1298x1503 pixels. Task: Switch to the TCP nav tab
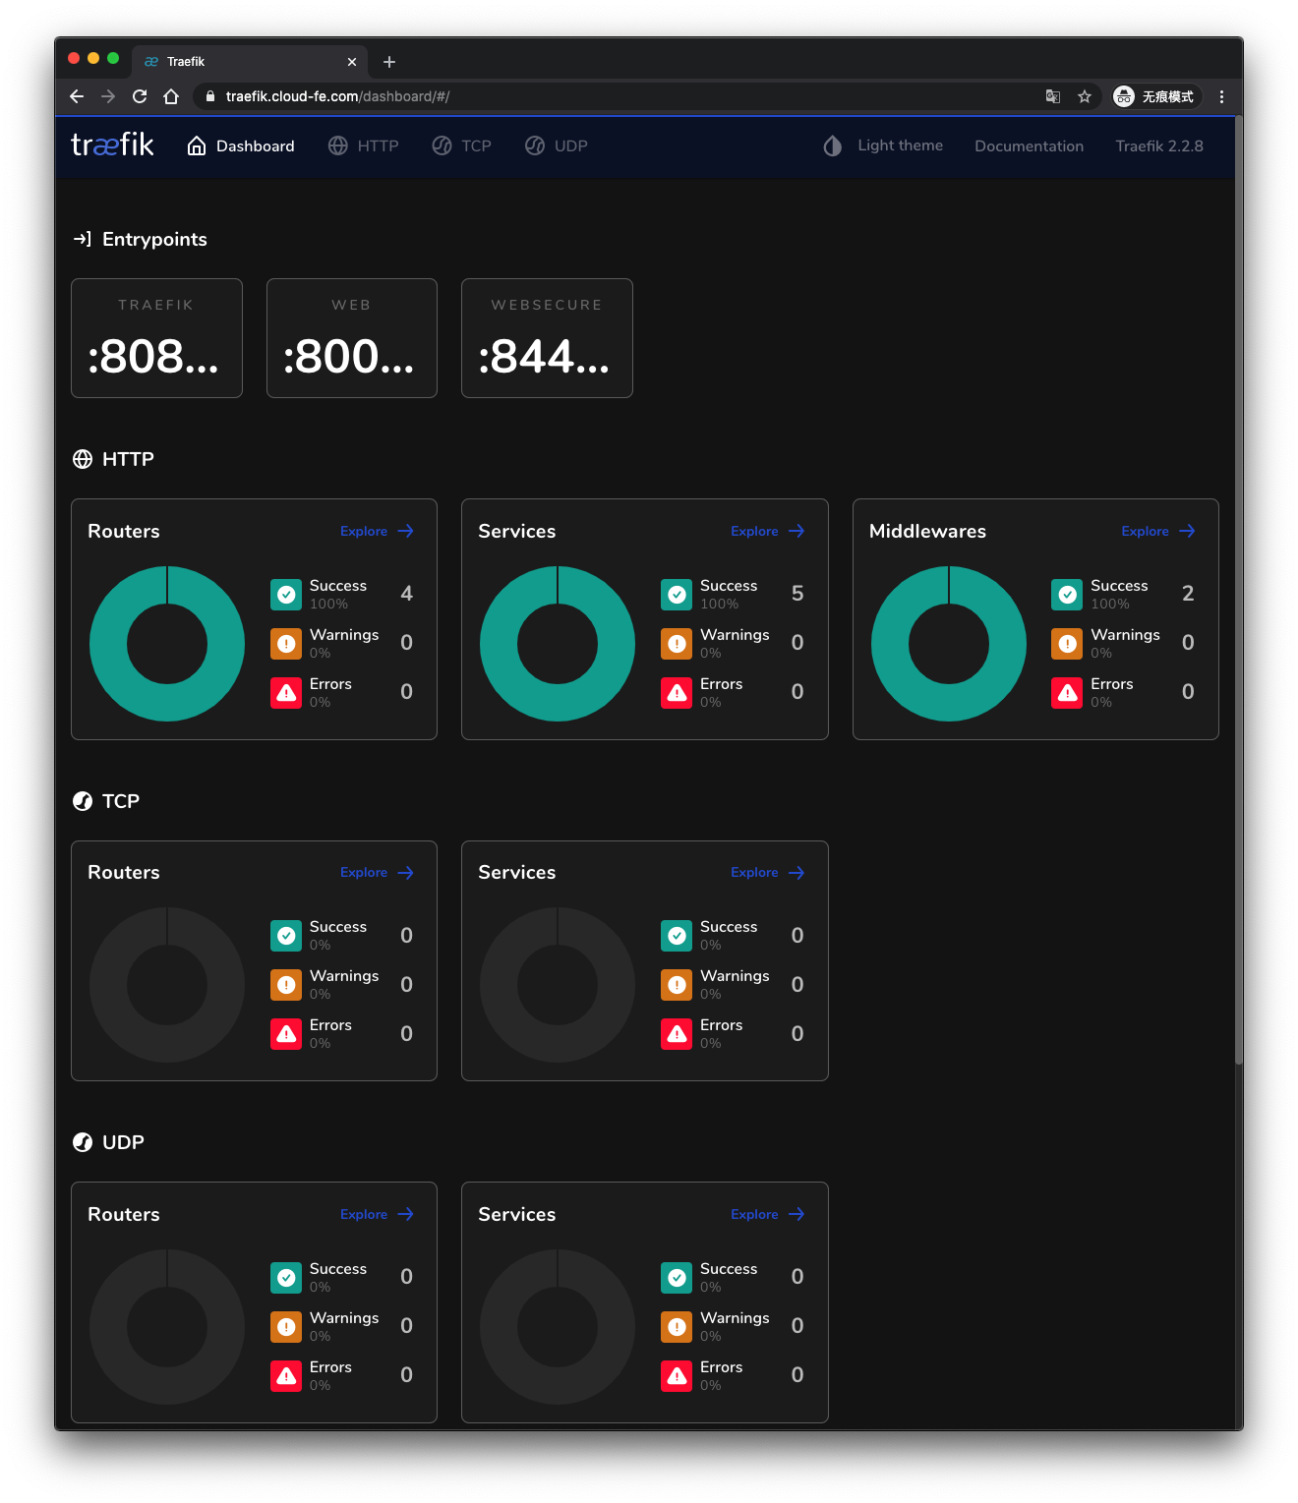tap(461, 145)
